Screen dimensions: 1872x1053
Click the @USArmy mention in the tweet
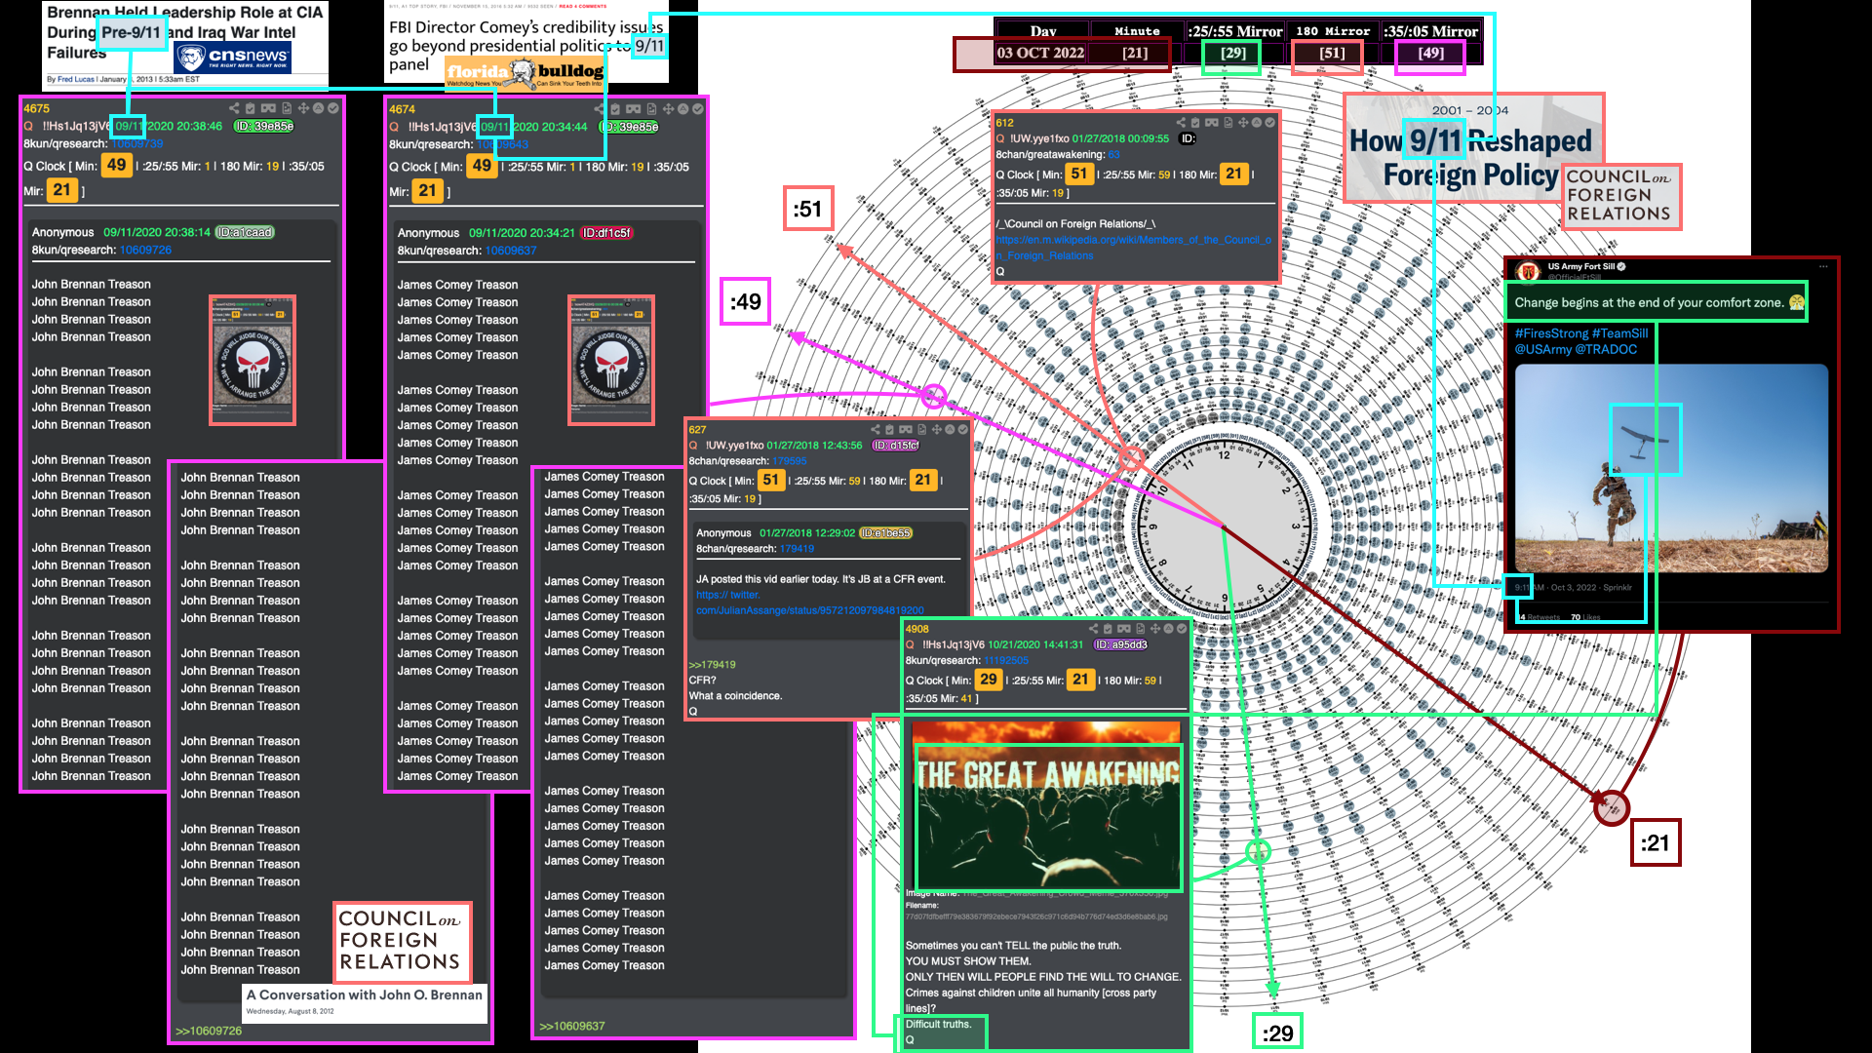[x=1543, y=349]
